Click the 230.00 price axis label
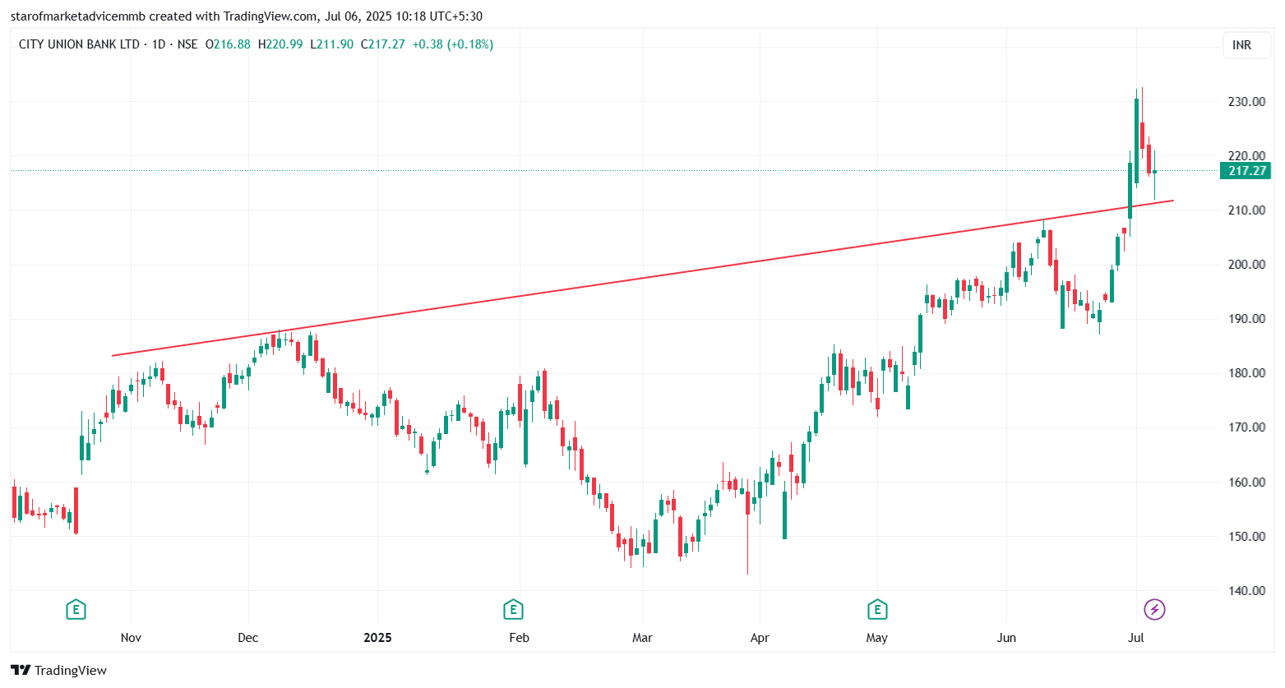Image resolution: width=1285 pixels, height=688 pixels. pyautogui.click(x=1246, y=102)
